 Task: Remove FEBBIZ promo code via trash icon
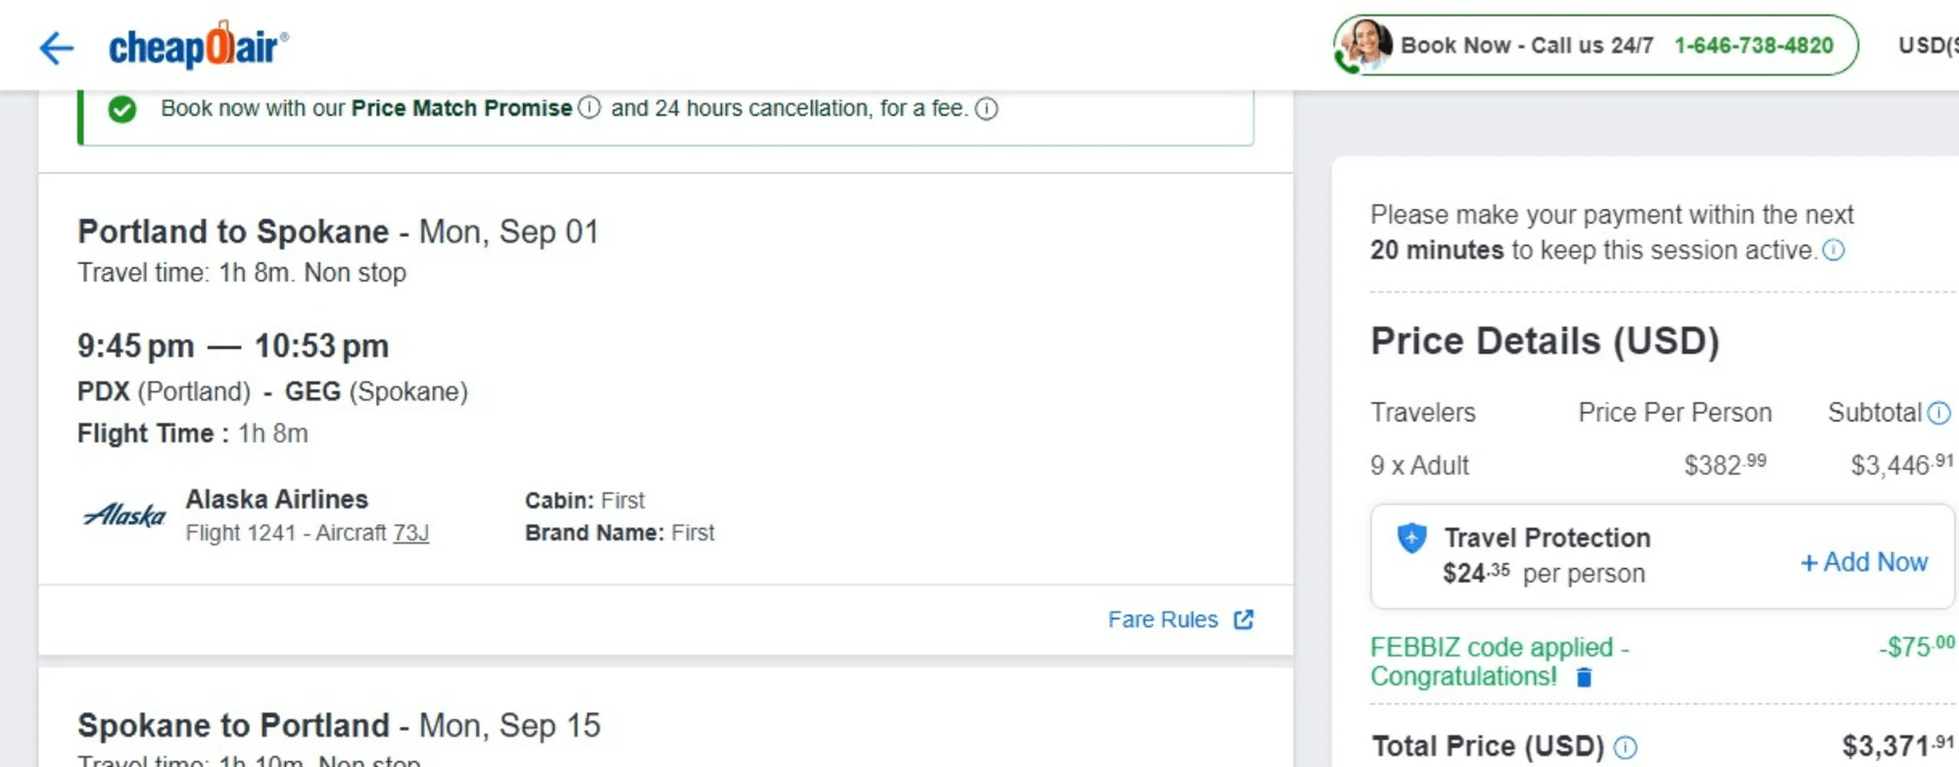[x=1584, y=677]
